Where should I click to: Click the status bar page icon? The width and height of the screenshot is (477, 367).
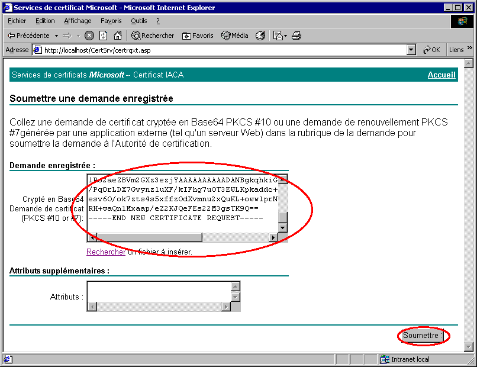[8, 359]
